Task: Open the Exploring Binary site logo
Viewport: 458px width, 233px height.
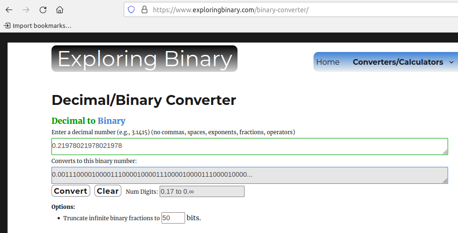Action: 144,59
